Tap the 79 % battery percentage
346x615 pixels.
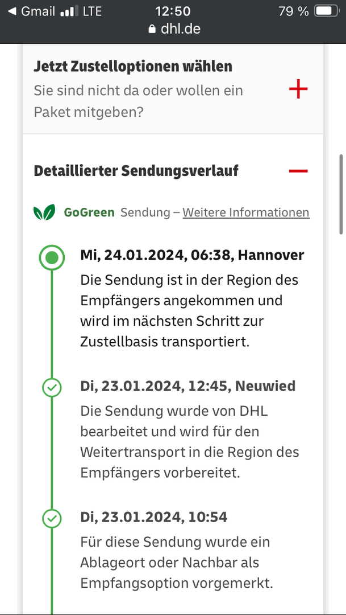[x=294, y=11]
